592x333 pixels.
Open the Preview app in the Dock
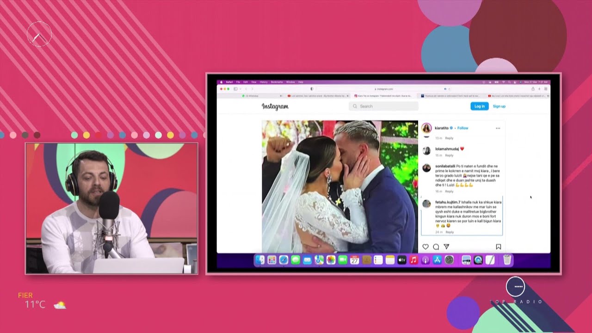pos(466,260)
